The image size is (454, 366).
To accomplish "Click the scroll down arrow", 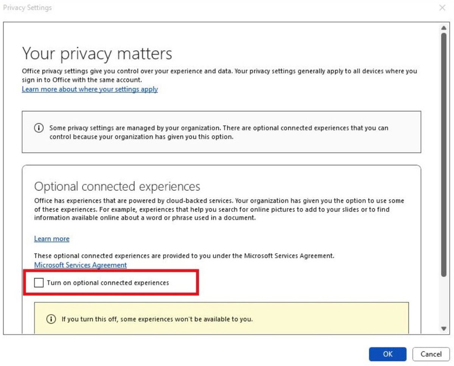I will coord(444,329).
